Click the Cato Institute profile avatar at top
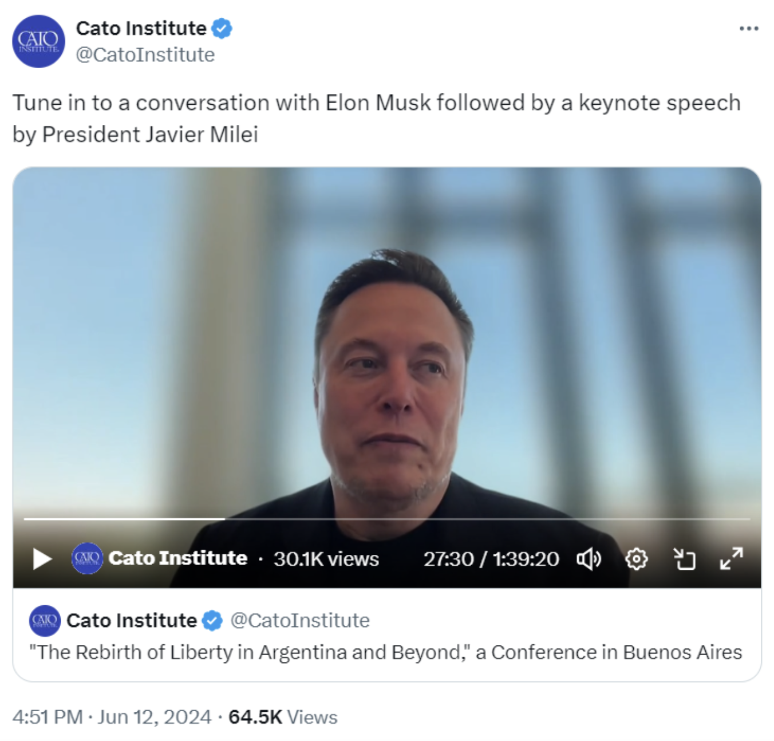 click(38, 41)
